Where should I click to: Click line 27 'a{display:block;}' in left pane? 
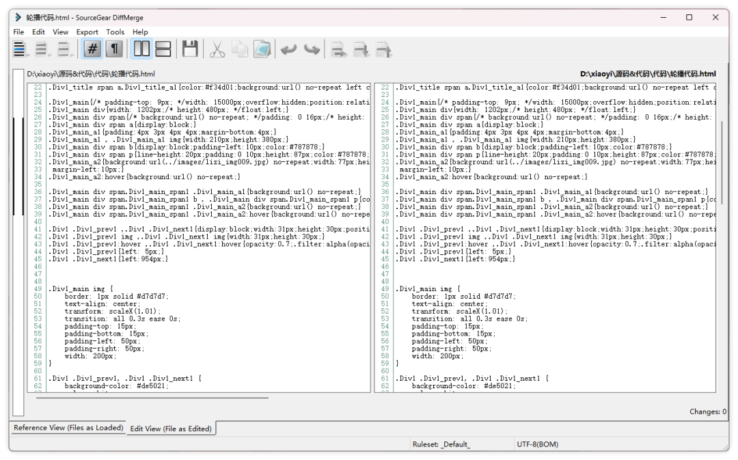[x=122, y=125]
